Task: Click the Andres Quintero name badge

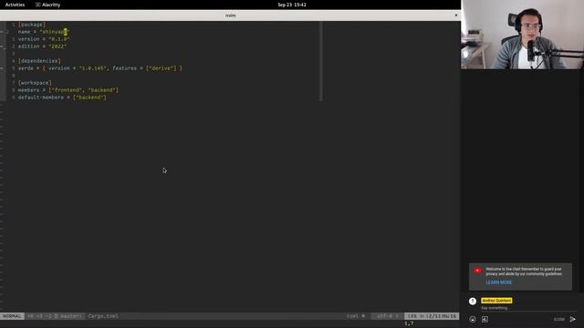Action: tap(496, 301)
